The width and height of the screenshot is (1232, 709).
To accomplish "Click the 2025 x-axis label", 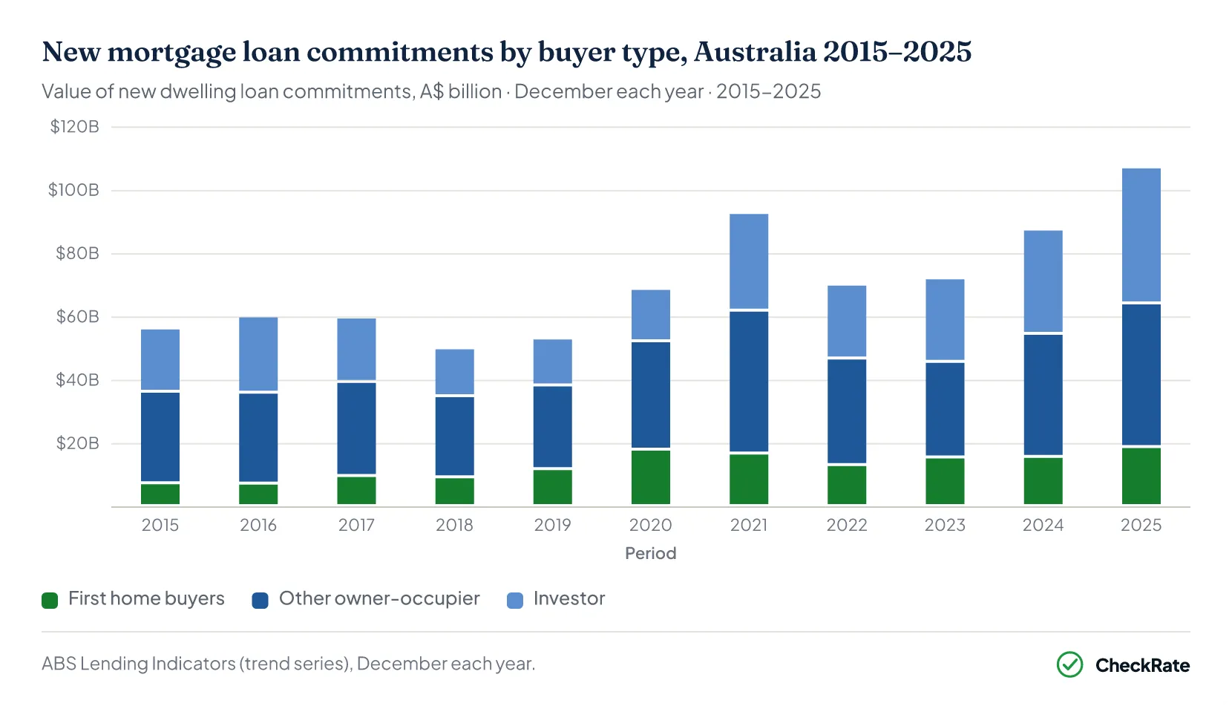I will [1141, 525].
